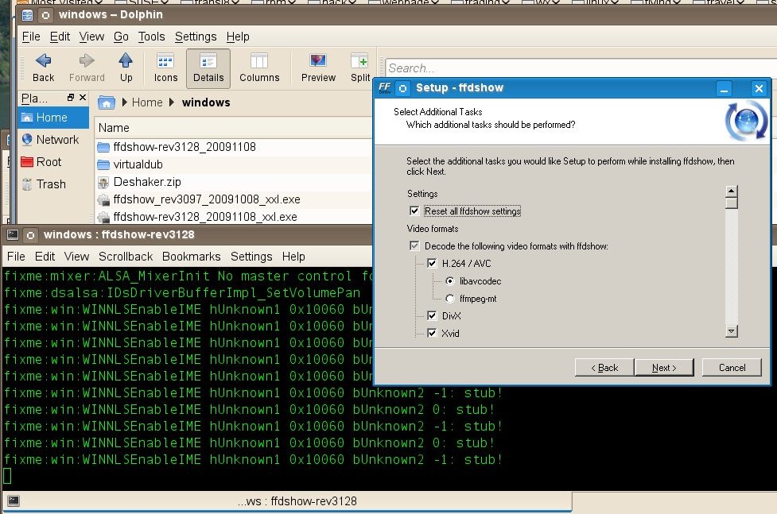
Task: Open Network in the Places panel
Action: point(50,140)
